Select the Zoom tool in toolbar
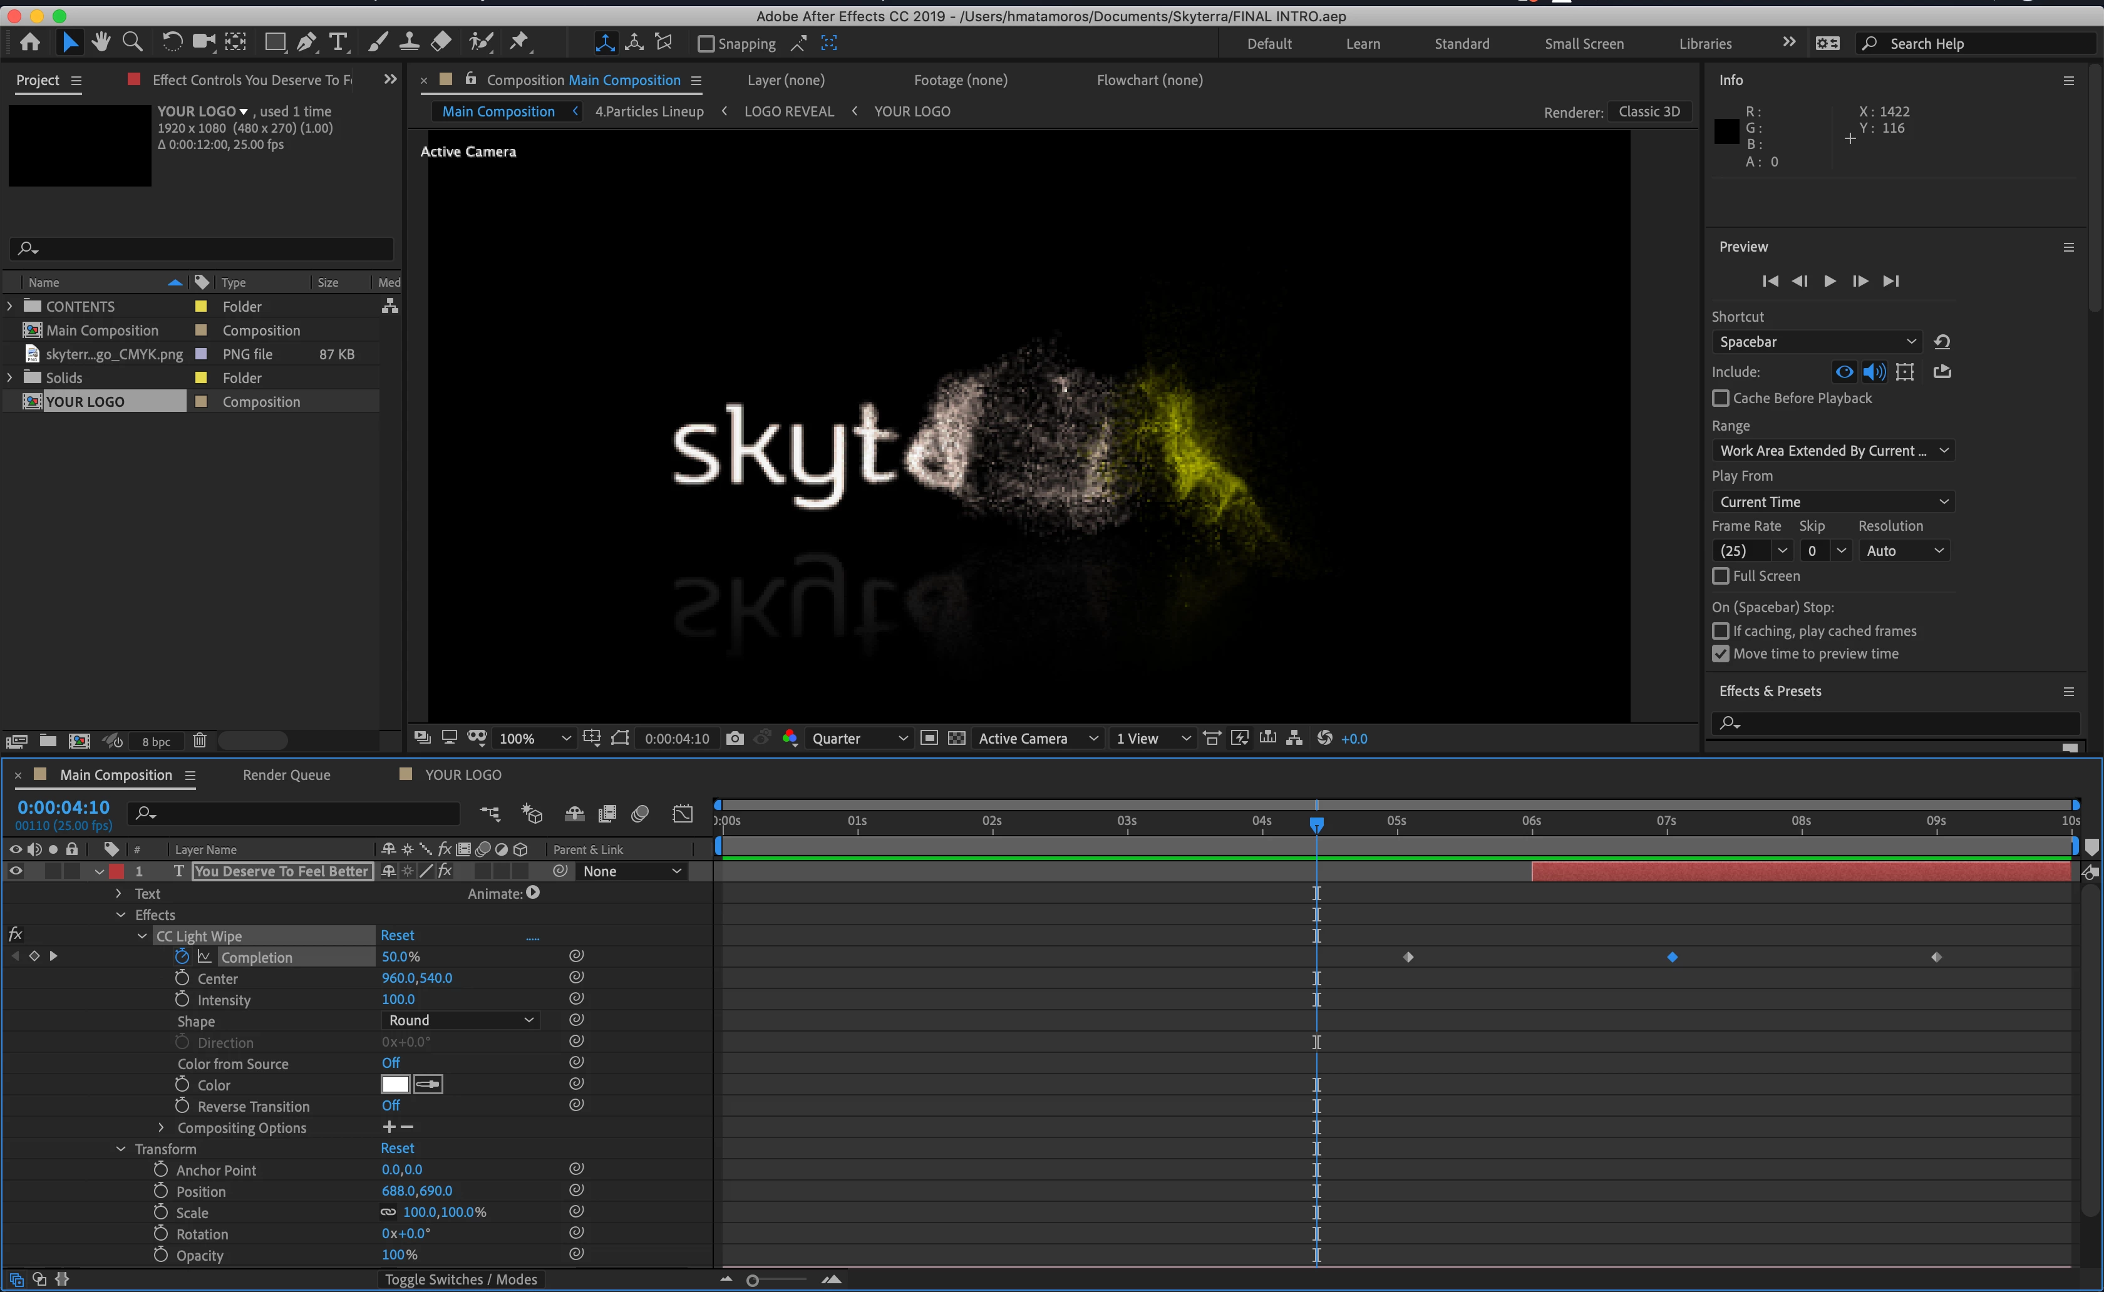 (133, 42)
